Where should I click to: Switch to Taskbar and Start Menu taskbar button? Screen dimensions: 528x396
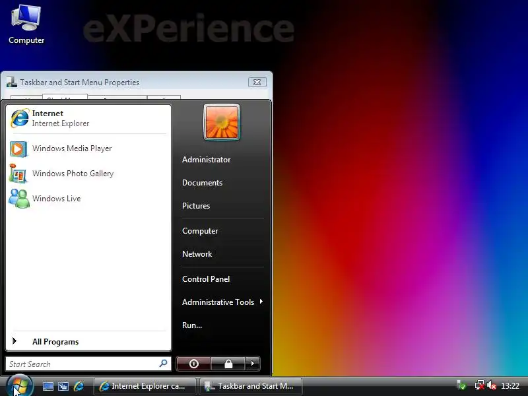(x=251, y=386)
